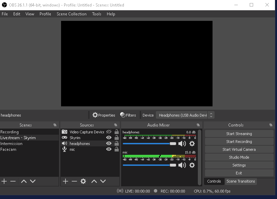This screenshot has height=199, width=277.
Task: Click the headphones speaker source icon
Action: (x=64, y=143)
